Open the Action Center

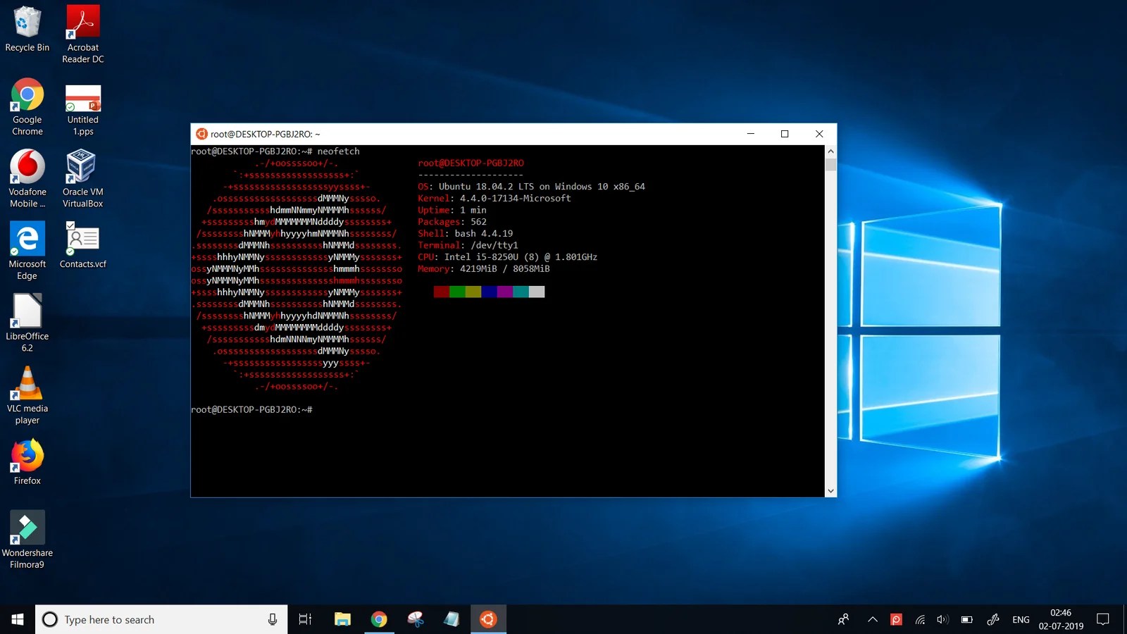[1104, 620]
